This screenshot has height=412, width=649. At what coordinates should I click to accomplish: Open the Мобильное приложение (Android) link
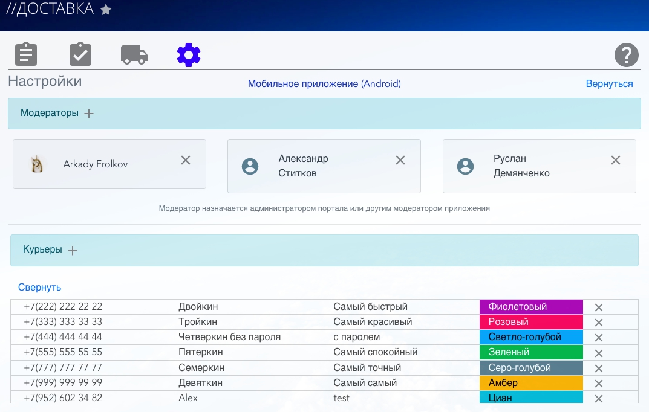324,84
